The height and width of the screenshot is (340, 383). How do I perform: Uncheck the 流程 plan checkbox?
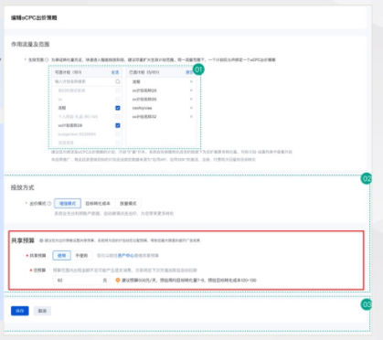[118, 108]
